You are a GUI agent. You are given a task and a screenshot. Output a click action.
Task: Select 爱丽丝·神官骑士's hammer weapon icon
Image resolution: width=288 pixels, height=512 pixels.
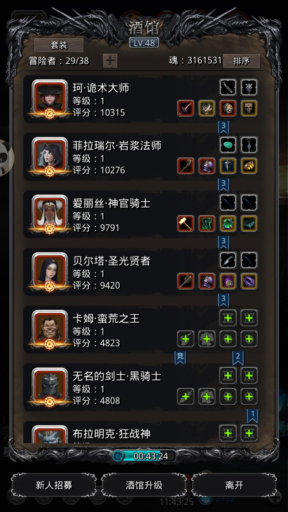click(186, 223)
